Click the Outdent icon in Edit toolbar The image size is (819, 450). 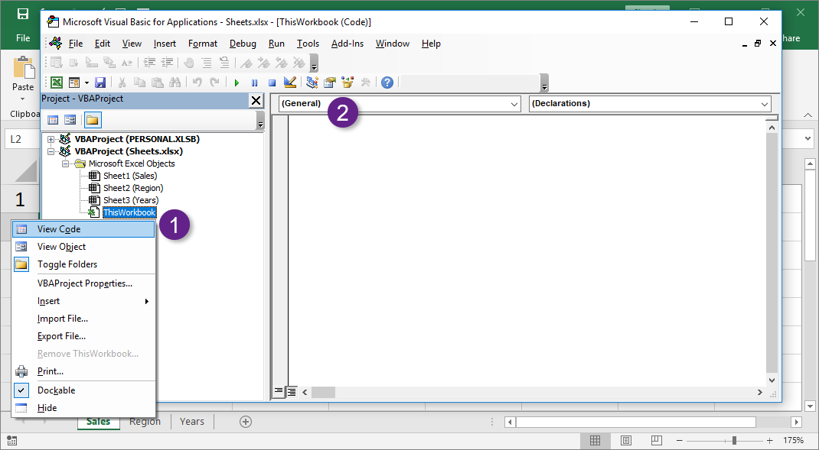point(167,63)
